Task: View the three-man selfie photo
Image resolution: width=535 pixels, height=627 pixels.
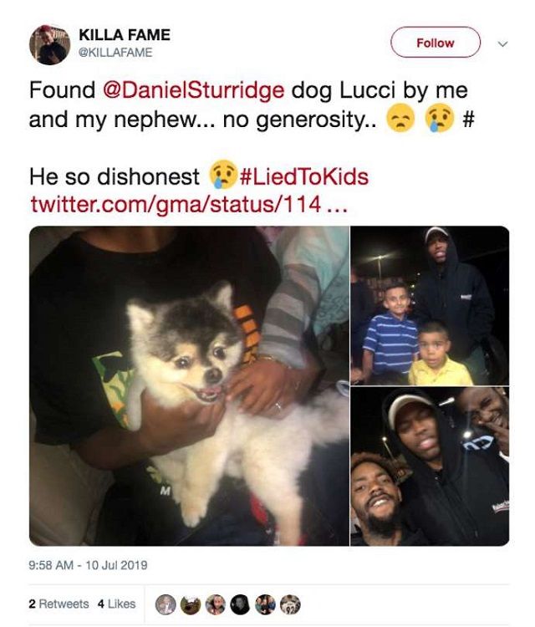Action: (430, 466)
